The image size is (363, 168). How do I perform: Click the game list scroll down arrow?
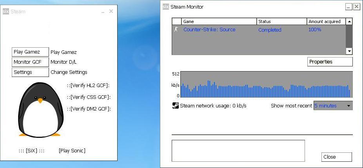coord(349,51)
